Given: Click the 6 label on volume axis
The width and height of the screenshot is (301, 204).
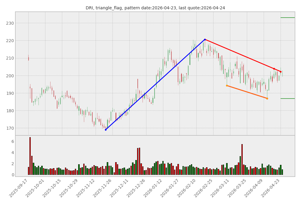Looking at the screenshot, I should [13, 141].
